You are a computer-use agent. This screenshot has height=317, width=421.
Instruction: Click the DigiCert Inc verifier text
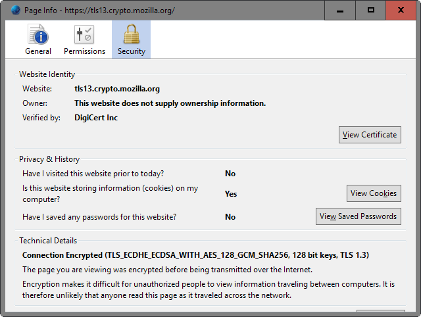96,118
